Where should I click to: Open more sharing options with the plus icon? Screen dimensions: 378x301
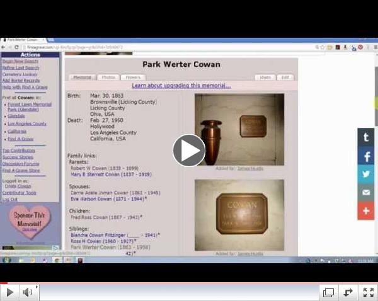click(365, 210)
